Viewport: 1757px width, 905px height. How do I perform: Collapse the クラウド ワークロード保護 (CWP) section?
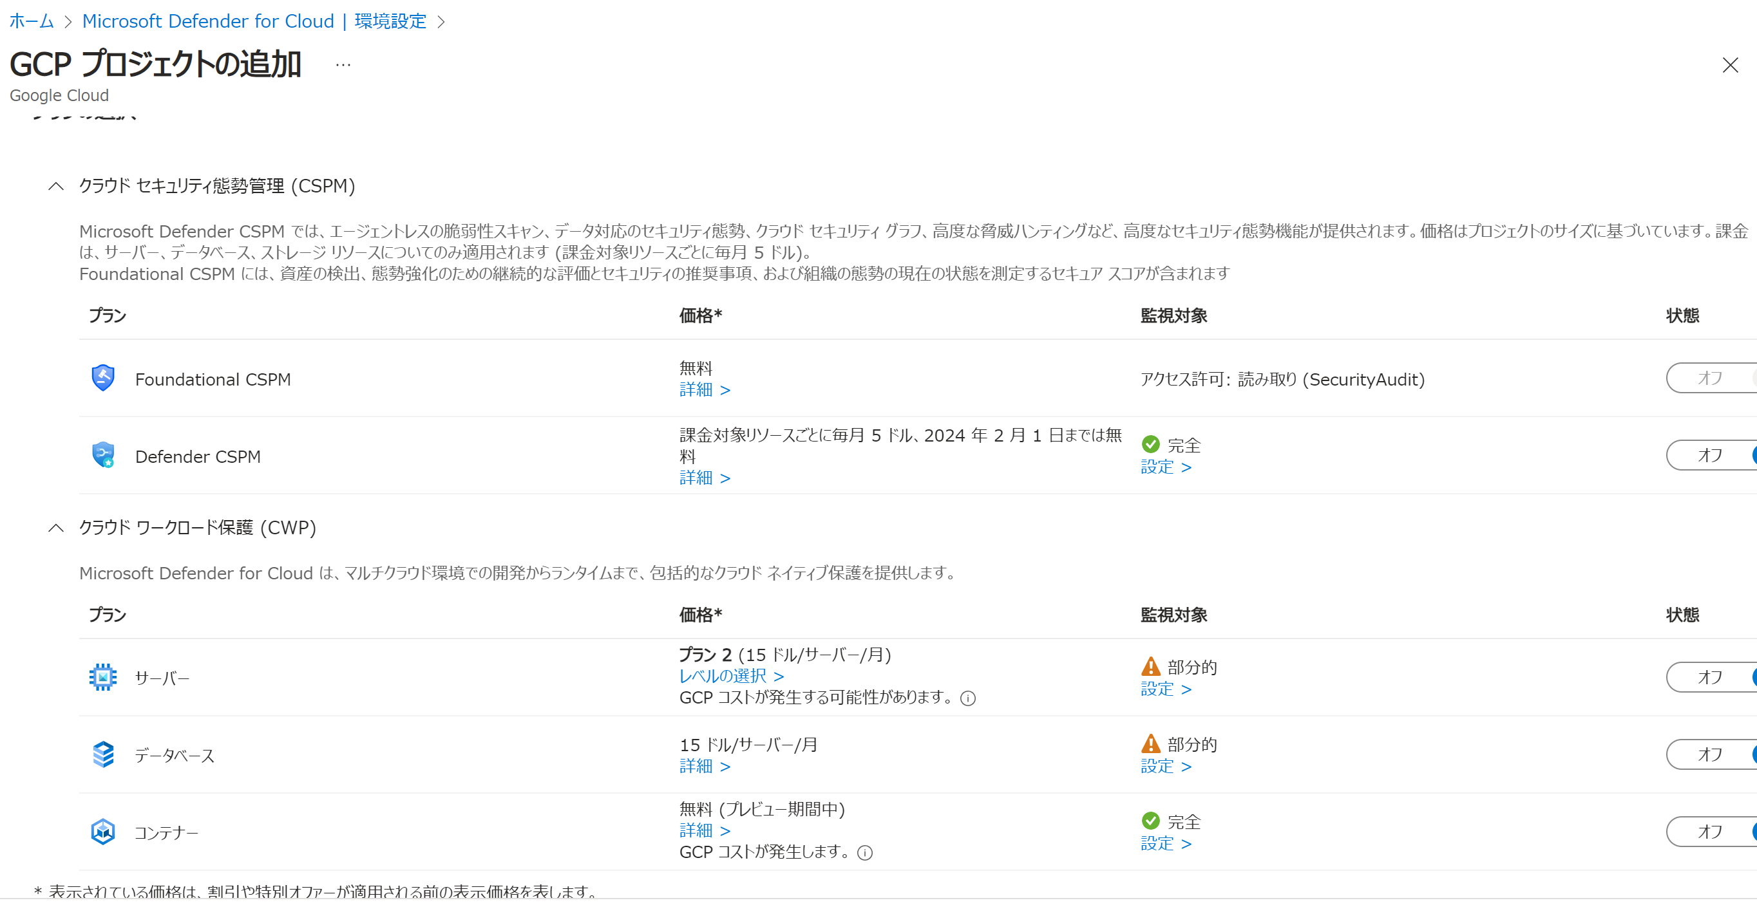57,528
